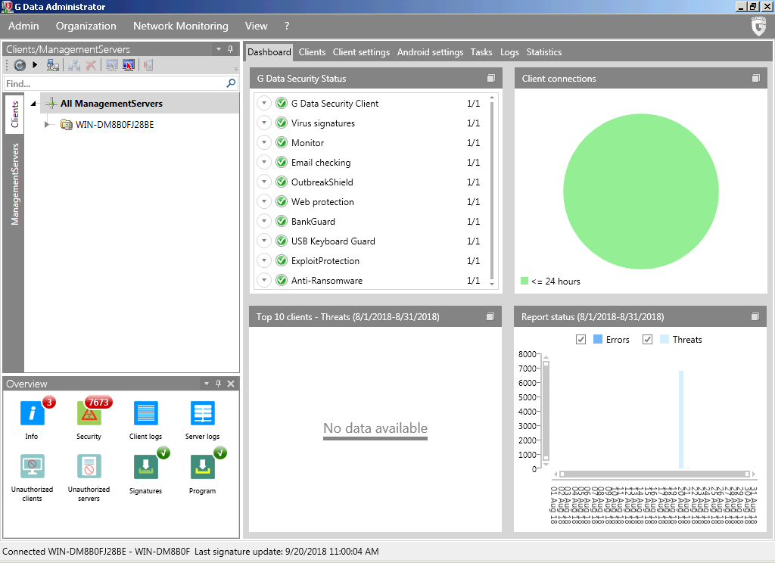Image resolution: width=775 pixels, height=563 pixels.
Task: Click the search magnifier in Find box
Action: click(231, 84)
